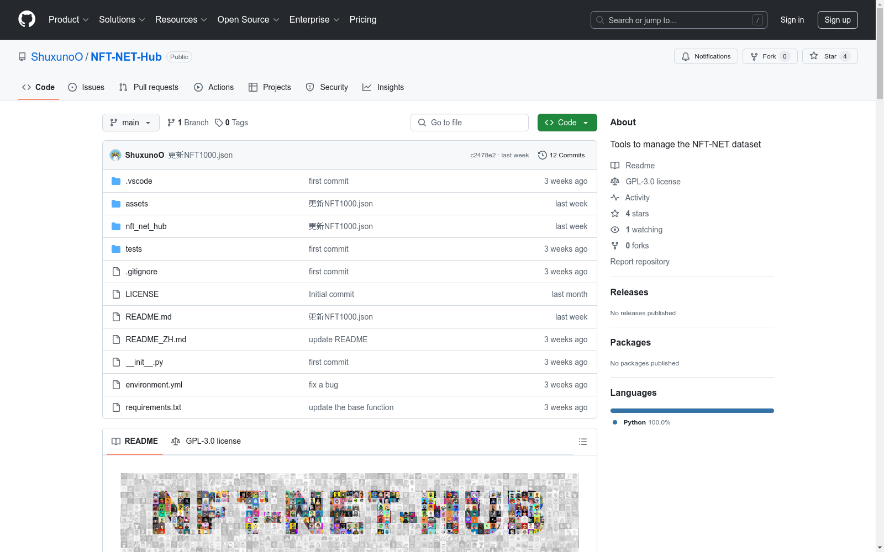Click the watching eye icon

click(x=615, y=230)
